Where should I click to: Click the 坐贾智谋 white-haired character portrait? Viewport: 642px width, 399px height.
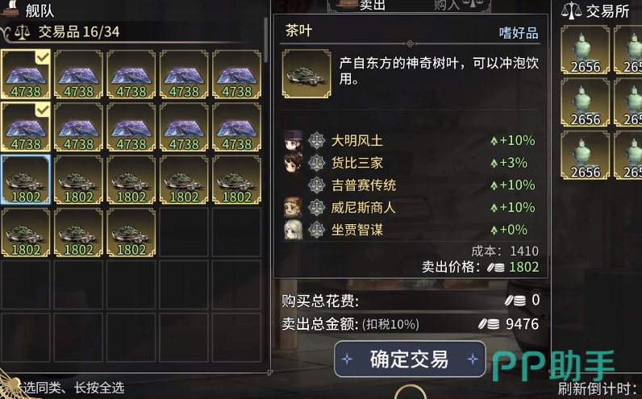point(293,229)
